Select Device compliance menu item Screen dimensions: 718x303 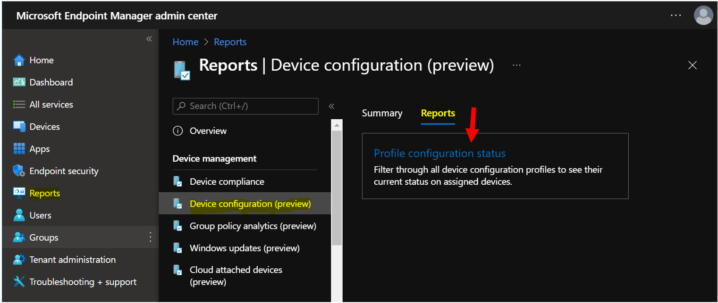click(x=245, y=181)
